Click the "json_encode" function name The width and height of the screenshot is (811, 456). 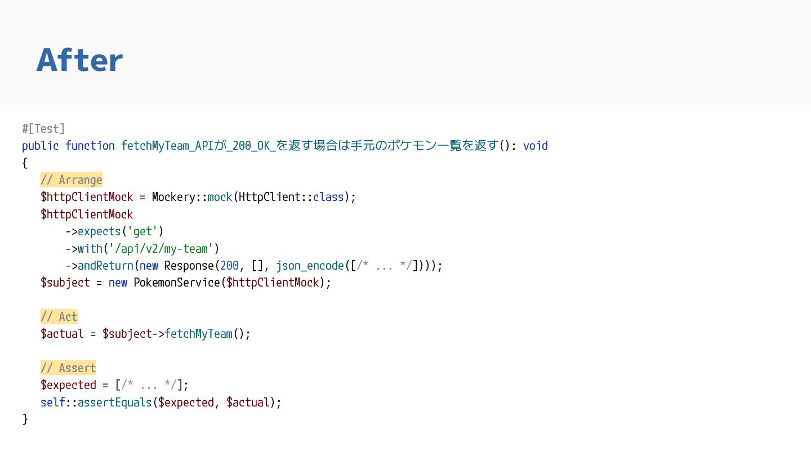coord(310,266)
